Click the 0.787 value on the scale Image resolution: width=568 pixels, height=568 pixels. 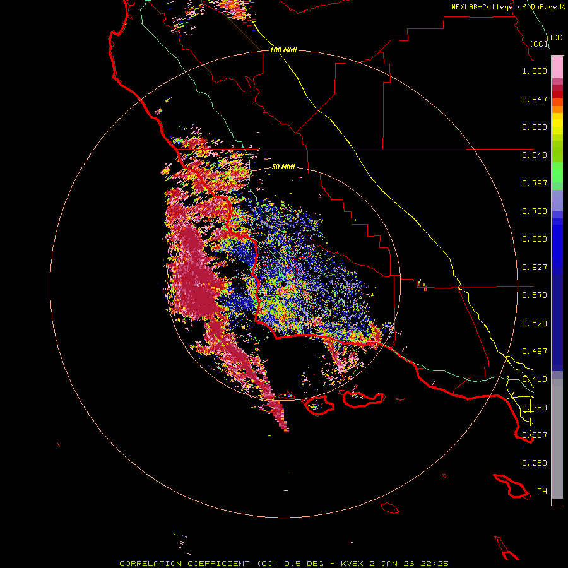point(535,183)
